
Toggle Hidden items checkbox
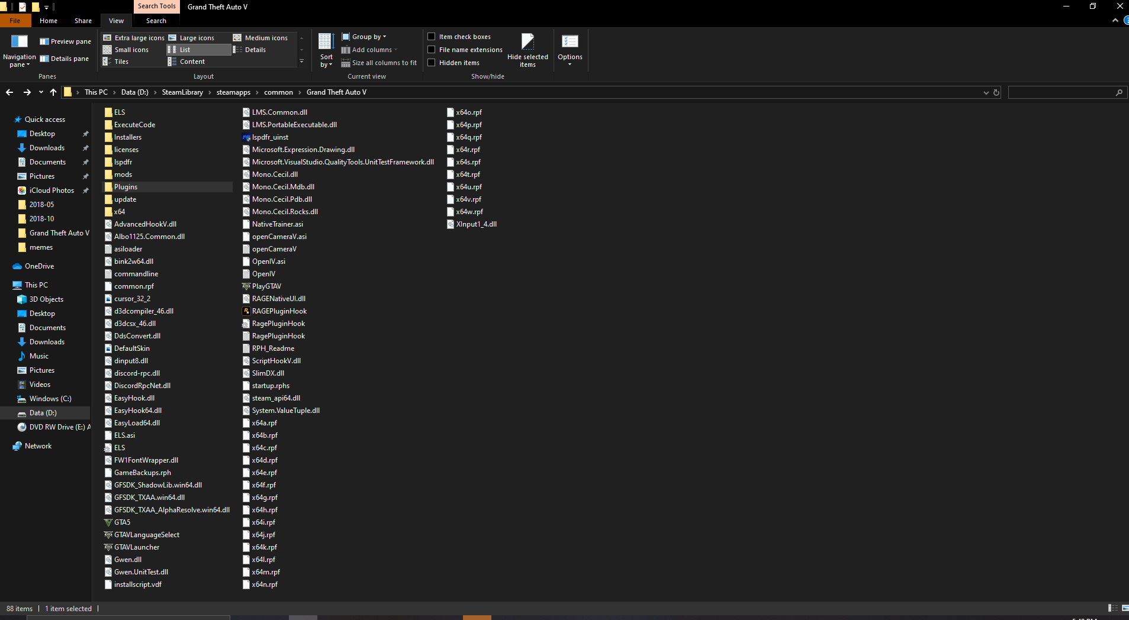click(432, 63)
